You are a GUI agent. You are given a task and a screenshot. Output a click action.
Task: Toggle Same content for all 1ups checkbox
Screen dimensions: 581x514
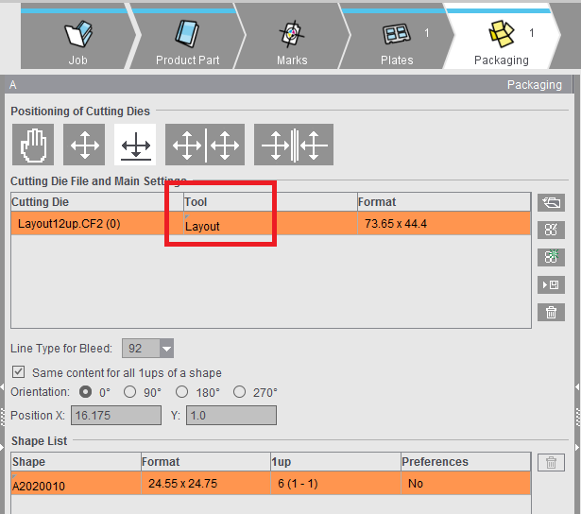click(19, 372)
